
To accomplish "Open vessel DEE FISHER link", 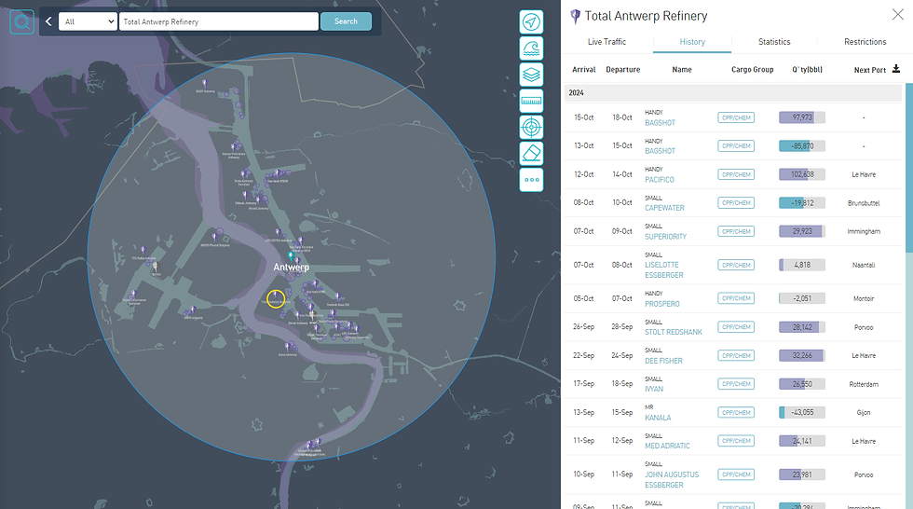I will [x=663, y=361].
